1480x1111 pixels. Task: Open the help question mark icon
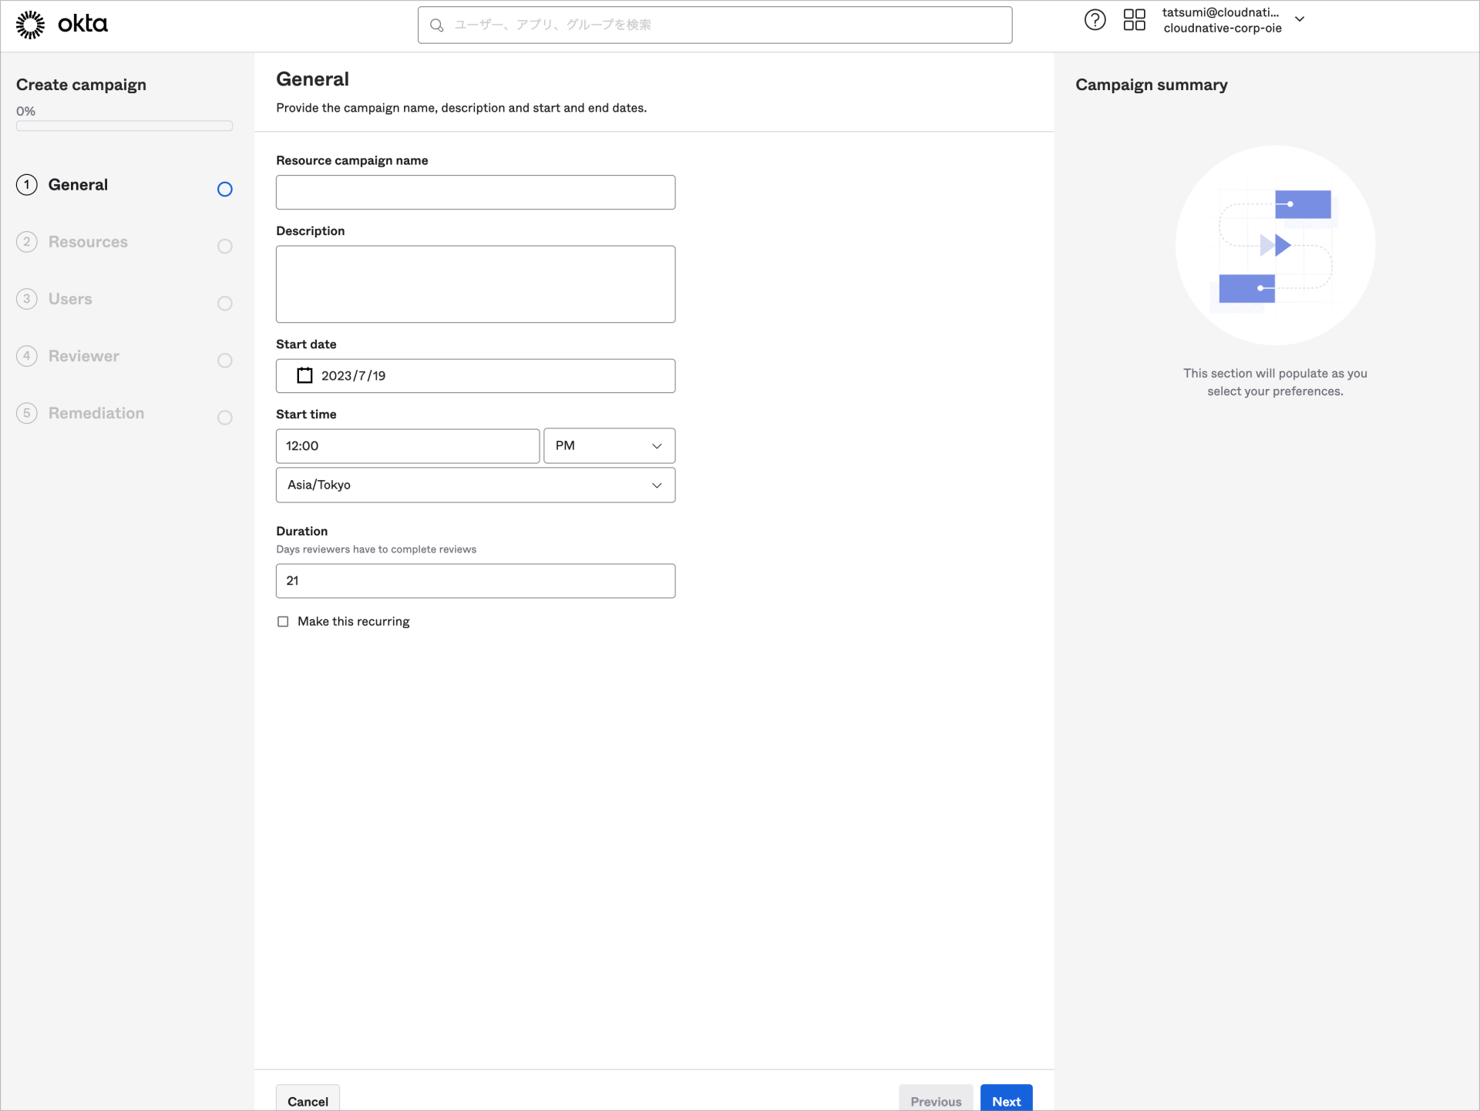pyautogui.click(x=1095, y=20)
